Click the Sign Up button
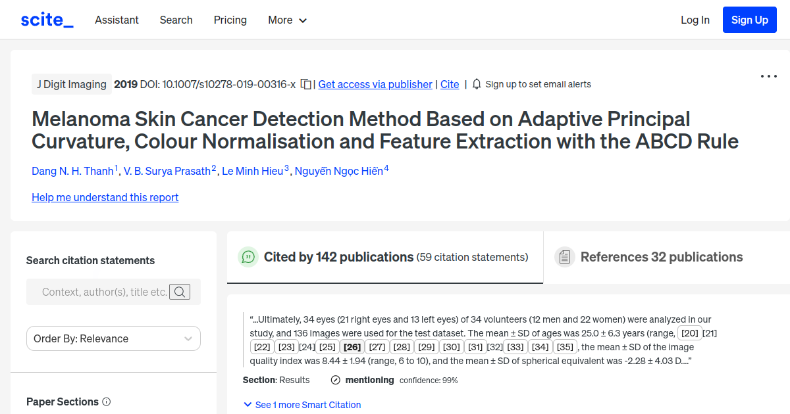This screenshot has width=790, height=414. 749,20
